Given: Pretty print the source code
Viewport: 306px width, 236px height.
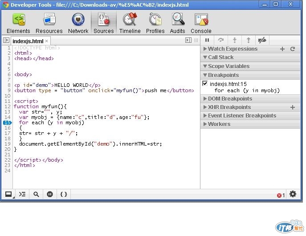Looking at the screenshot, I should 64,194.
